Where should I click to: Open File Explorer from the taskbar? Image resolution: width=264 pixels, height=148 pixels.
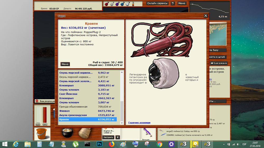point(27,144)
